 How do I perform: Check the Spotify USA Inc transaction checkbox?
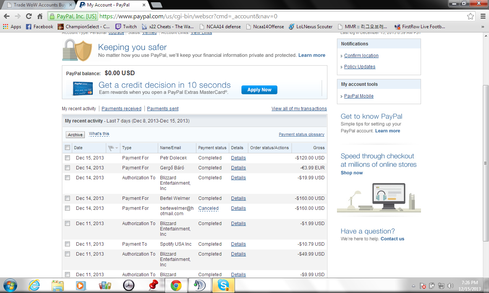pyautogui.click(x=68, y=244)
